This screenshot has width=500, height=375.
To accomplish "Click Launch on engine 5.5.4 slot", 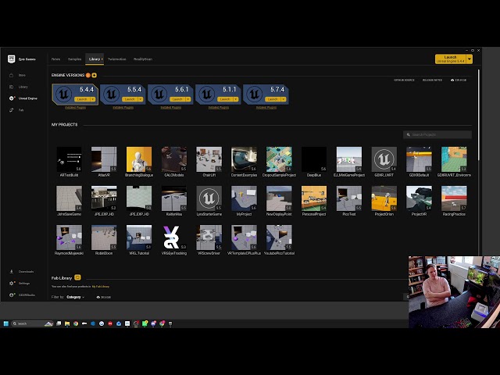I will pyautogui.click(x=130, y=99).
